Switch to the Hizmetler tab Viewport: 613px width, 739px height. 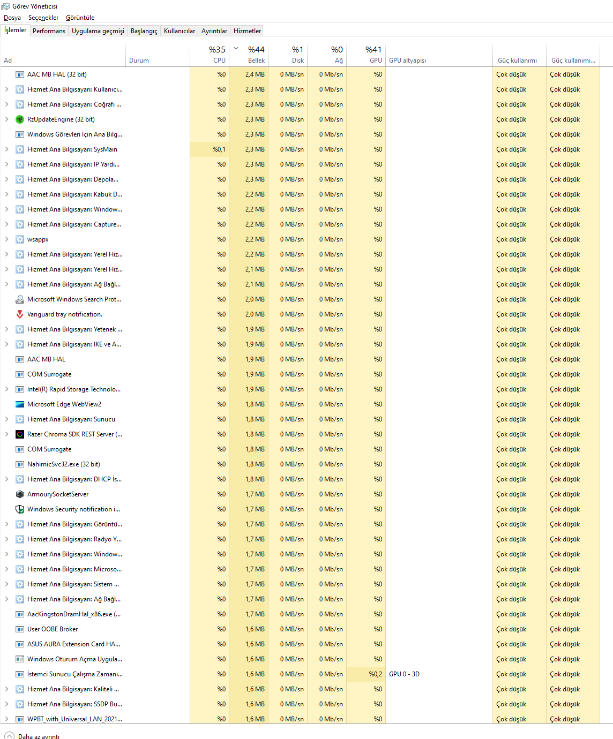pyautogui.click(x=248, y=31)
